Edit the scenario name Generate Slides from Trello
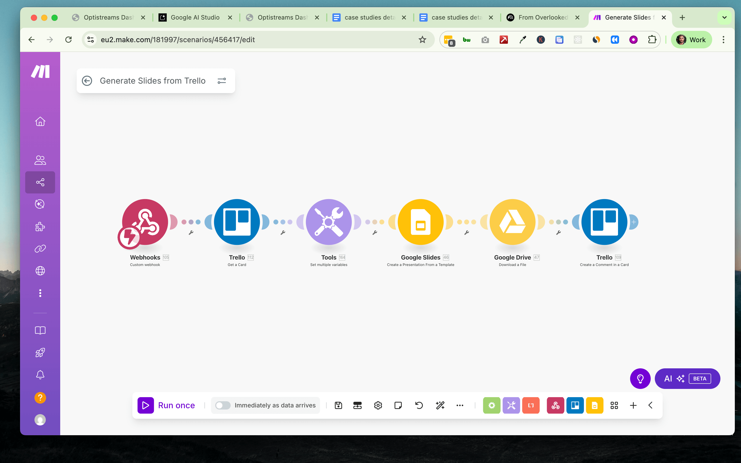This screenshot has width=741, height=463. (x=153, y=81)
